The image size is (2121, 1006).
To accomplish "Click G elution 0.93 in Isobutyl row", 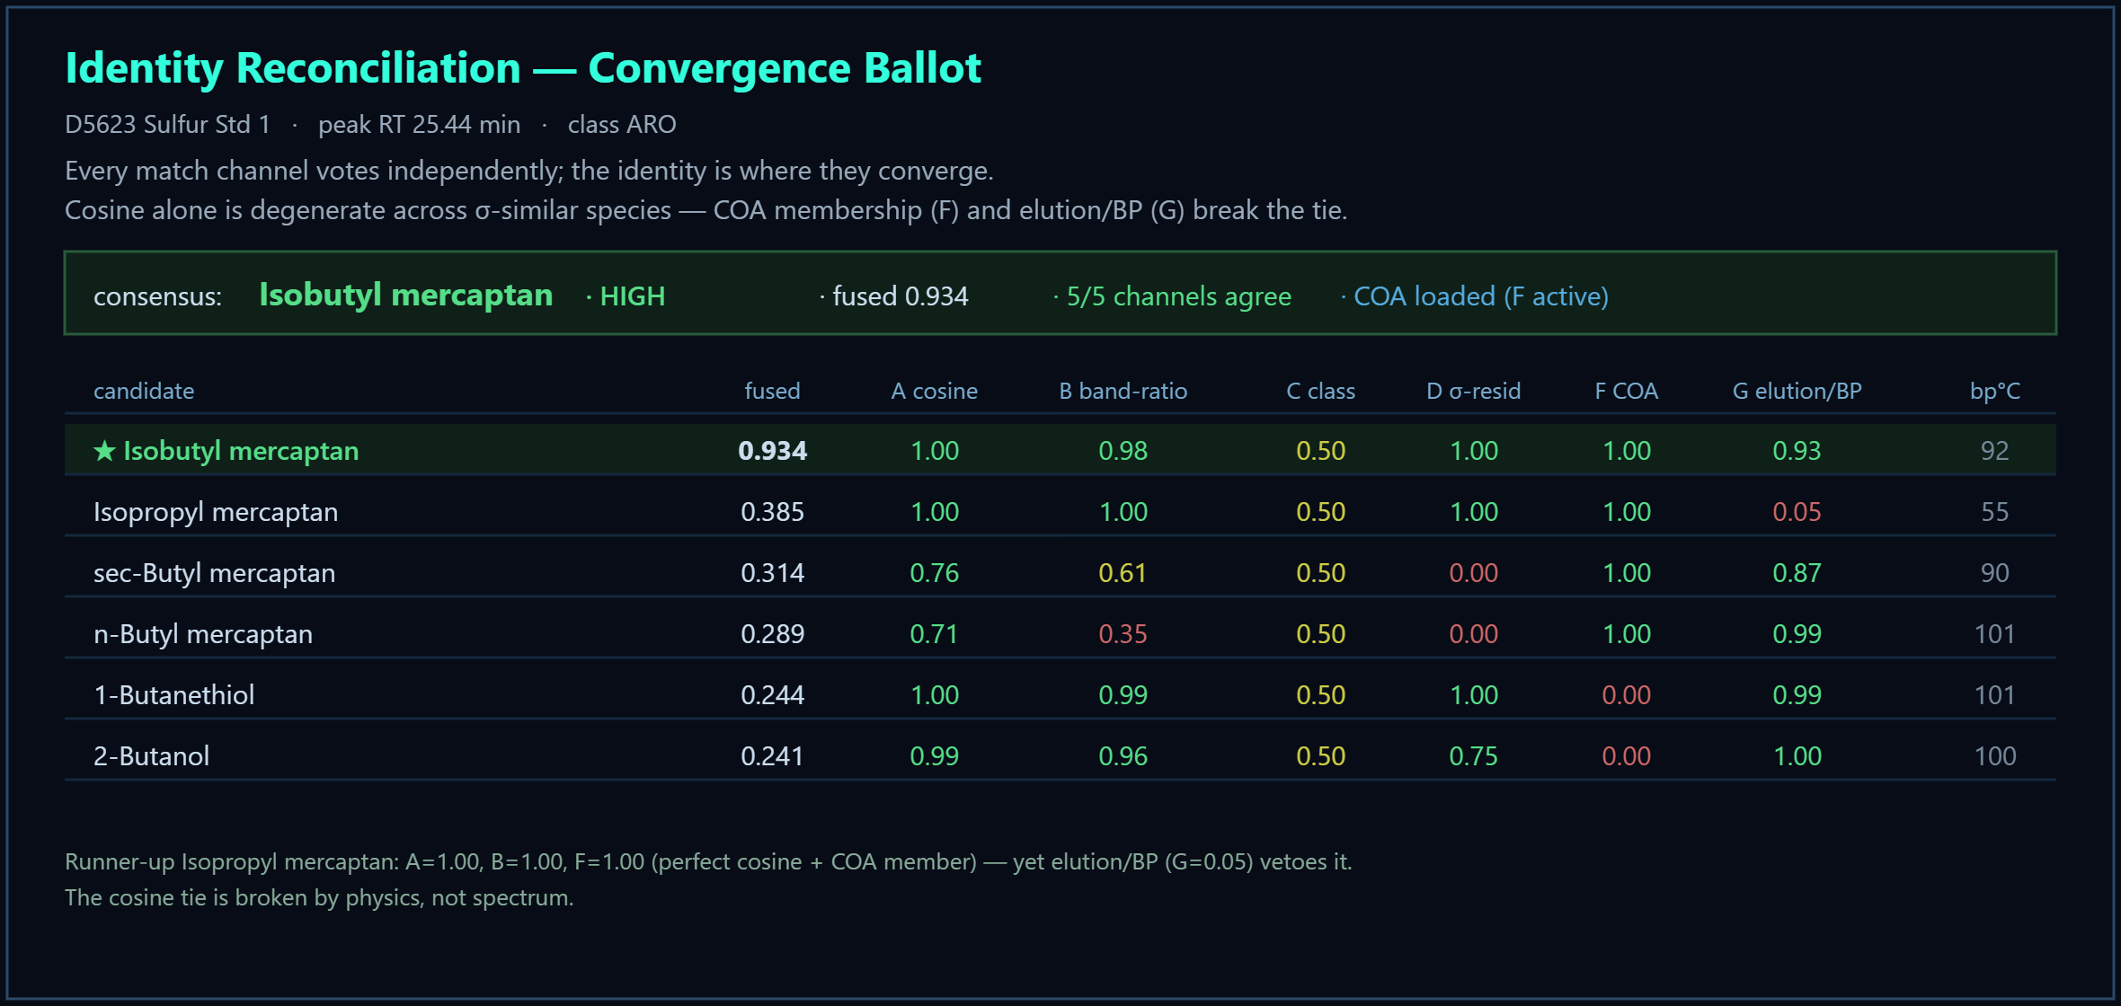I will coord(1797,451).
